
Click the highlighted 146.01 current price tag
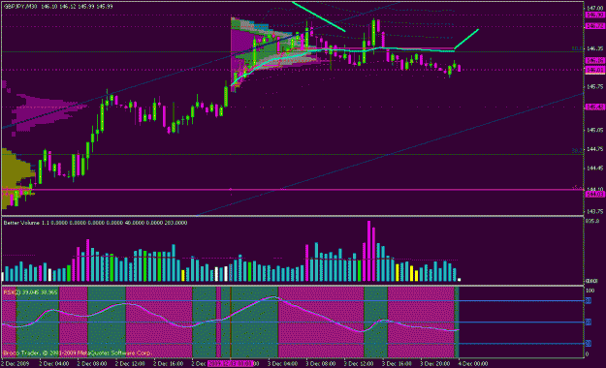(x=594, y=70)
